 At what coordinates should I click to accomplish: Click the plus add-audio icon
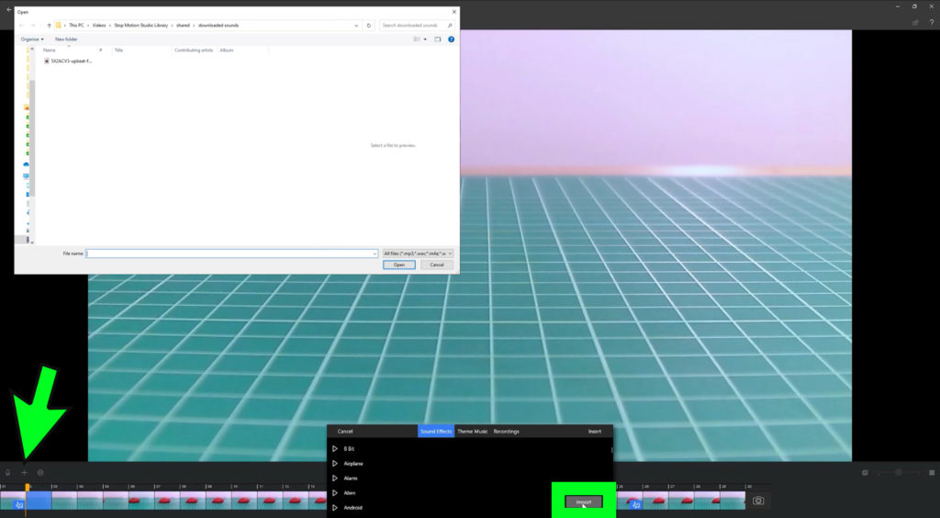point(25,472)
